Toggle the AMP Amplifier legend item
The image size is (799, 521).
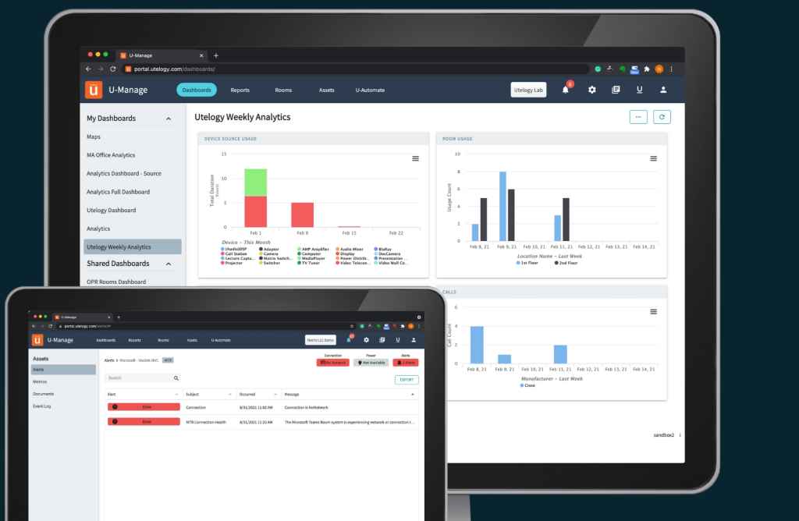(x=314, y=249)
